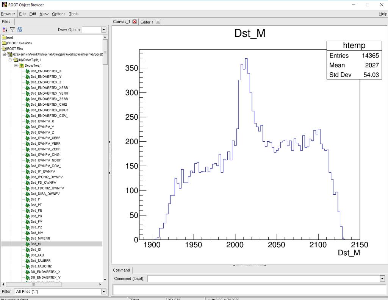The height and width of the screenshot is (300, 388).
Task: Select the Dst_OWNPV_NDOF branch
Action: (x=46, y=160)
